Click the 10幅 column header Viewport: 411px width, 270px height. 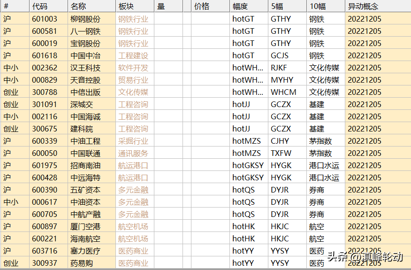326,6
